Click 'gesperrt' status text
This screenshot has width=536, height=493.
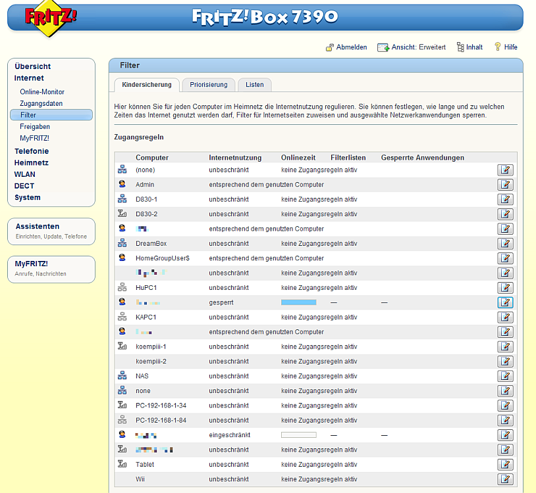(221, 302)
